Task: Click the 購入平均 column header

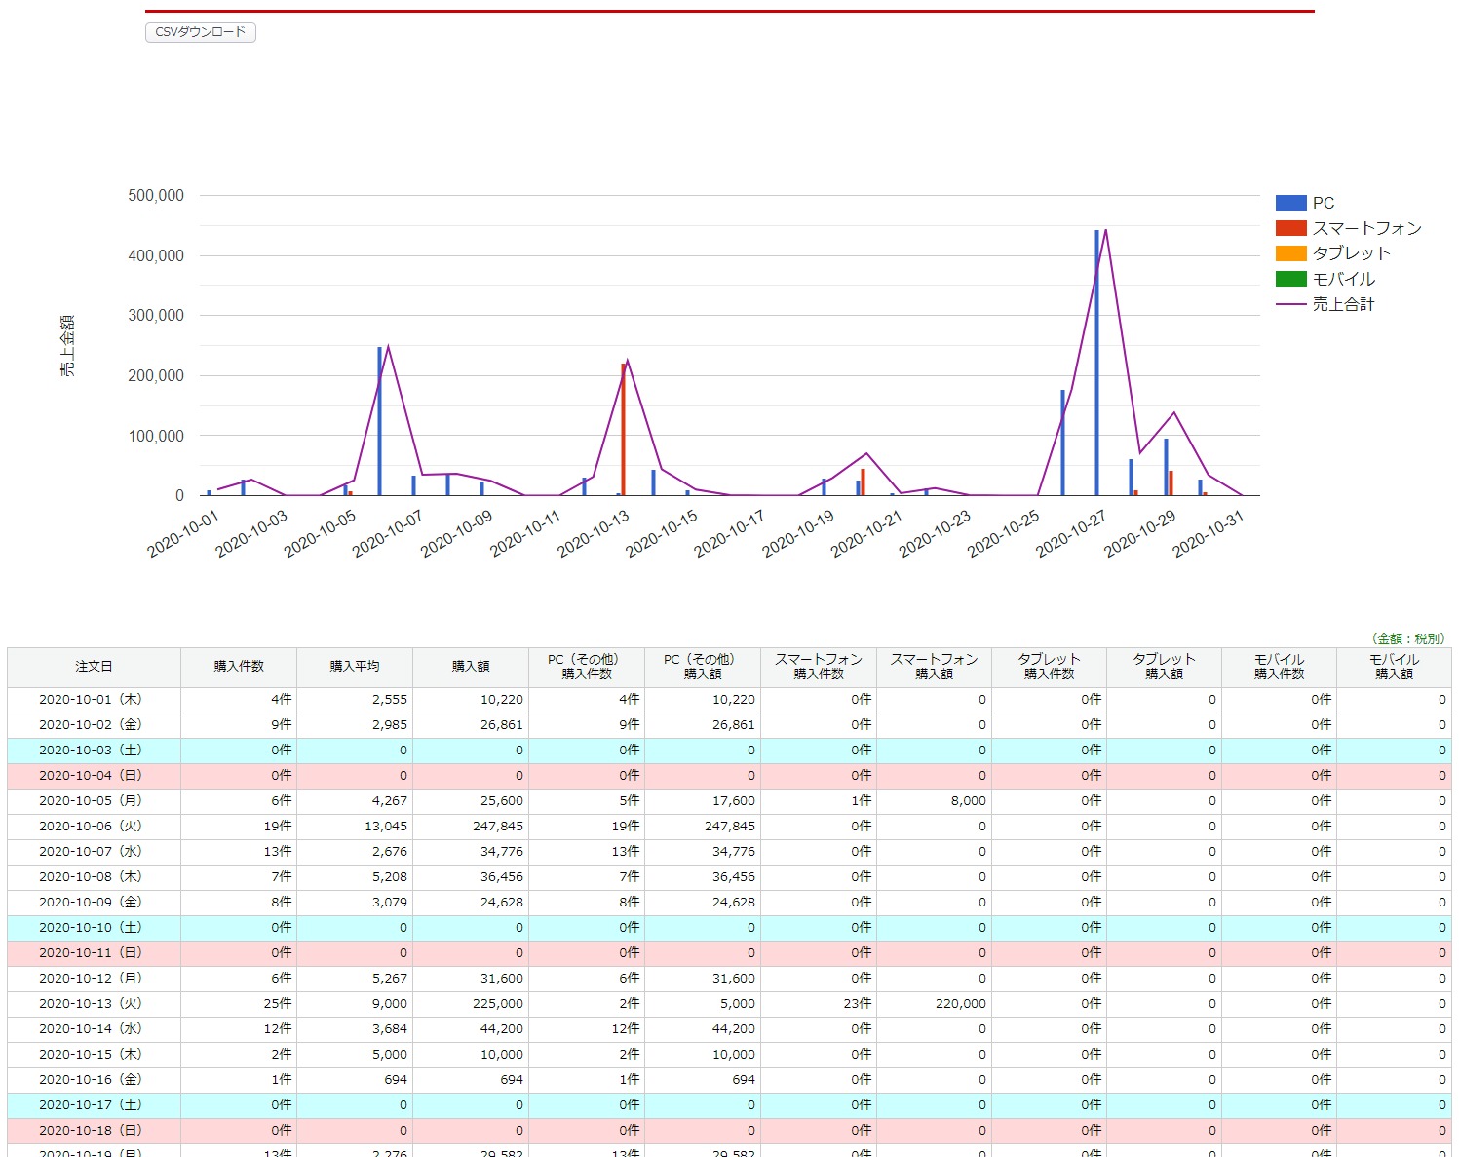Action: coord(355,667)
